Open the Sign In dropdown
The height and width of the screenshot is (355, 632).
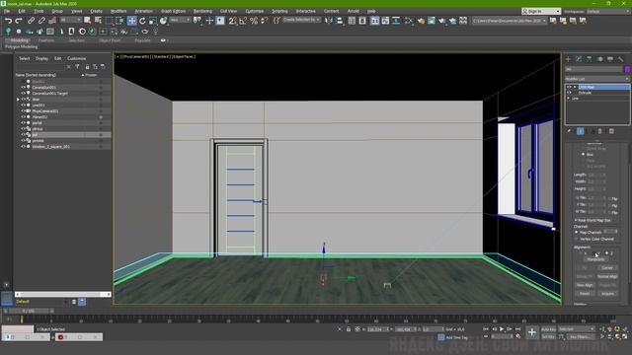[541, 11]
